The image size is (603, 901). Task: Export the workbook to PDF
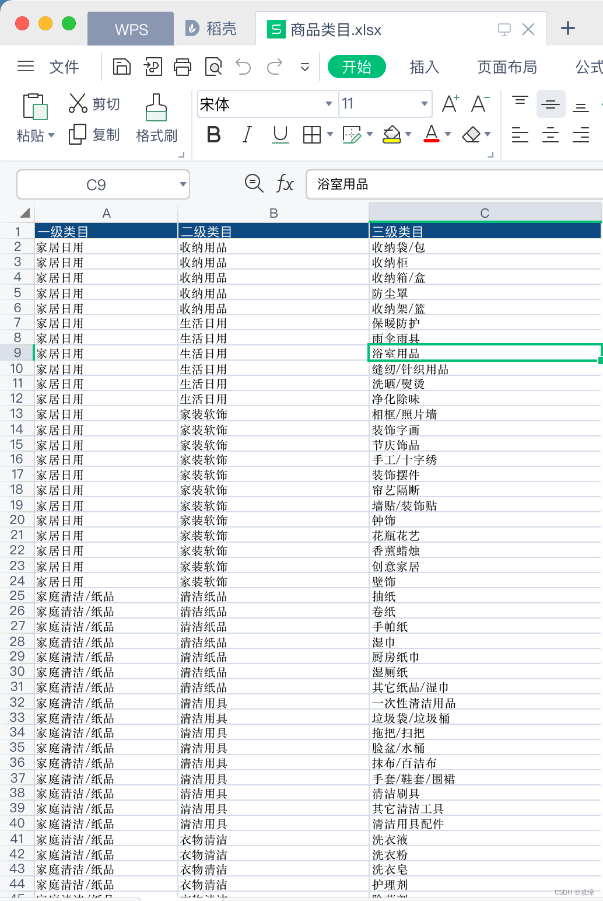[153, 67]
